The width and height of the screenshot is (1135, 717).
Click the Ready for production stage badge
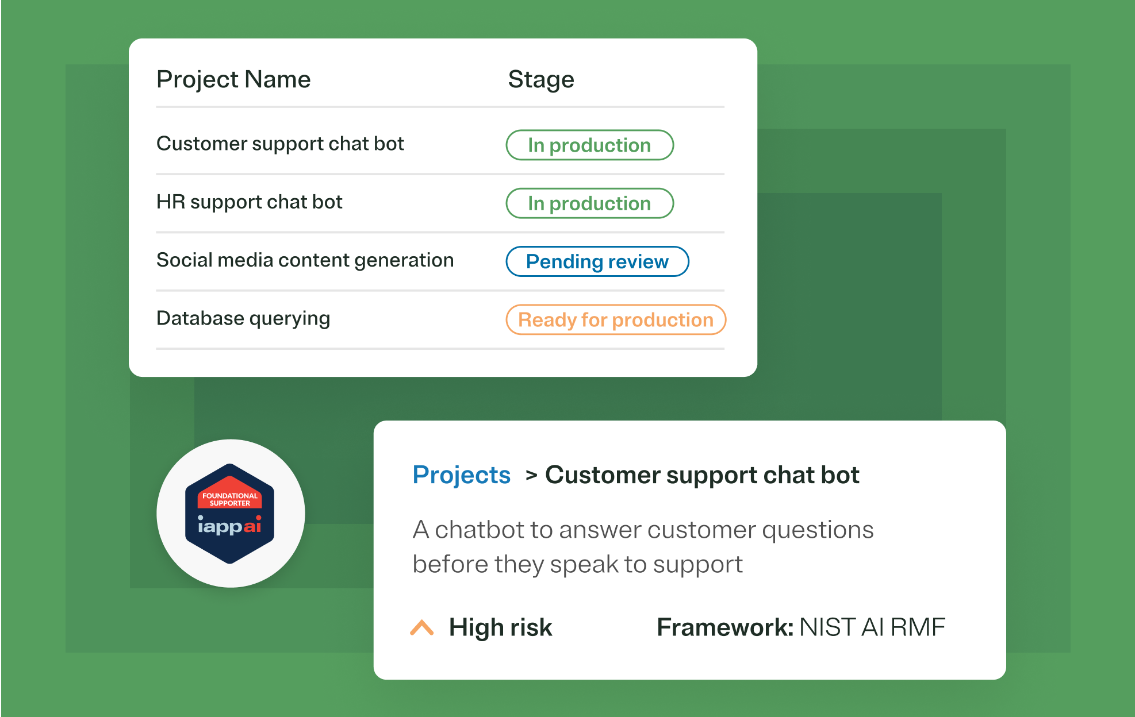(x=615, y=319)
